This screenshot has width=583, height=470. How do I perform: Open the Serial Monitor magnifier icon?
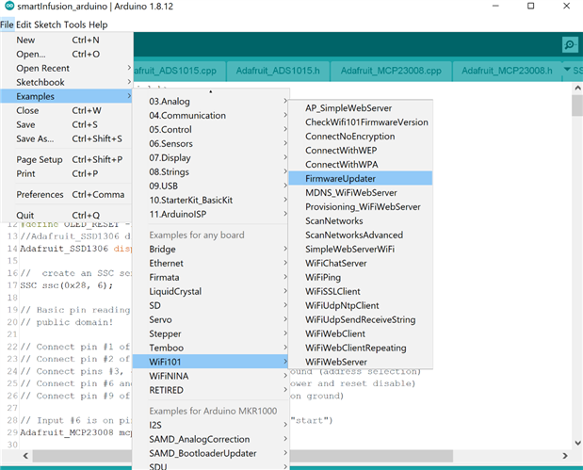click(x=569, y=45)
